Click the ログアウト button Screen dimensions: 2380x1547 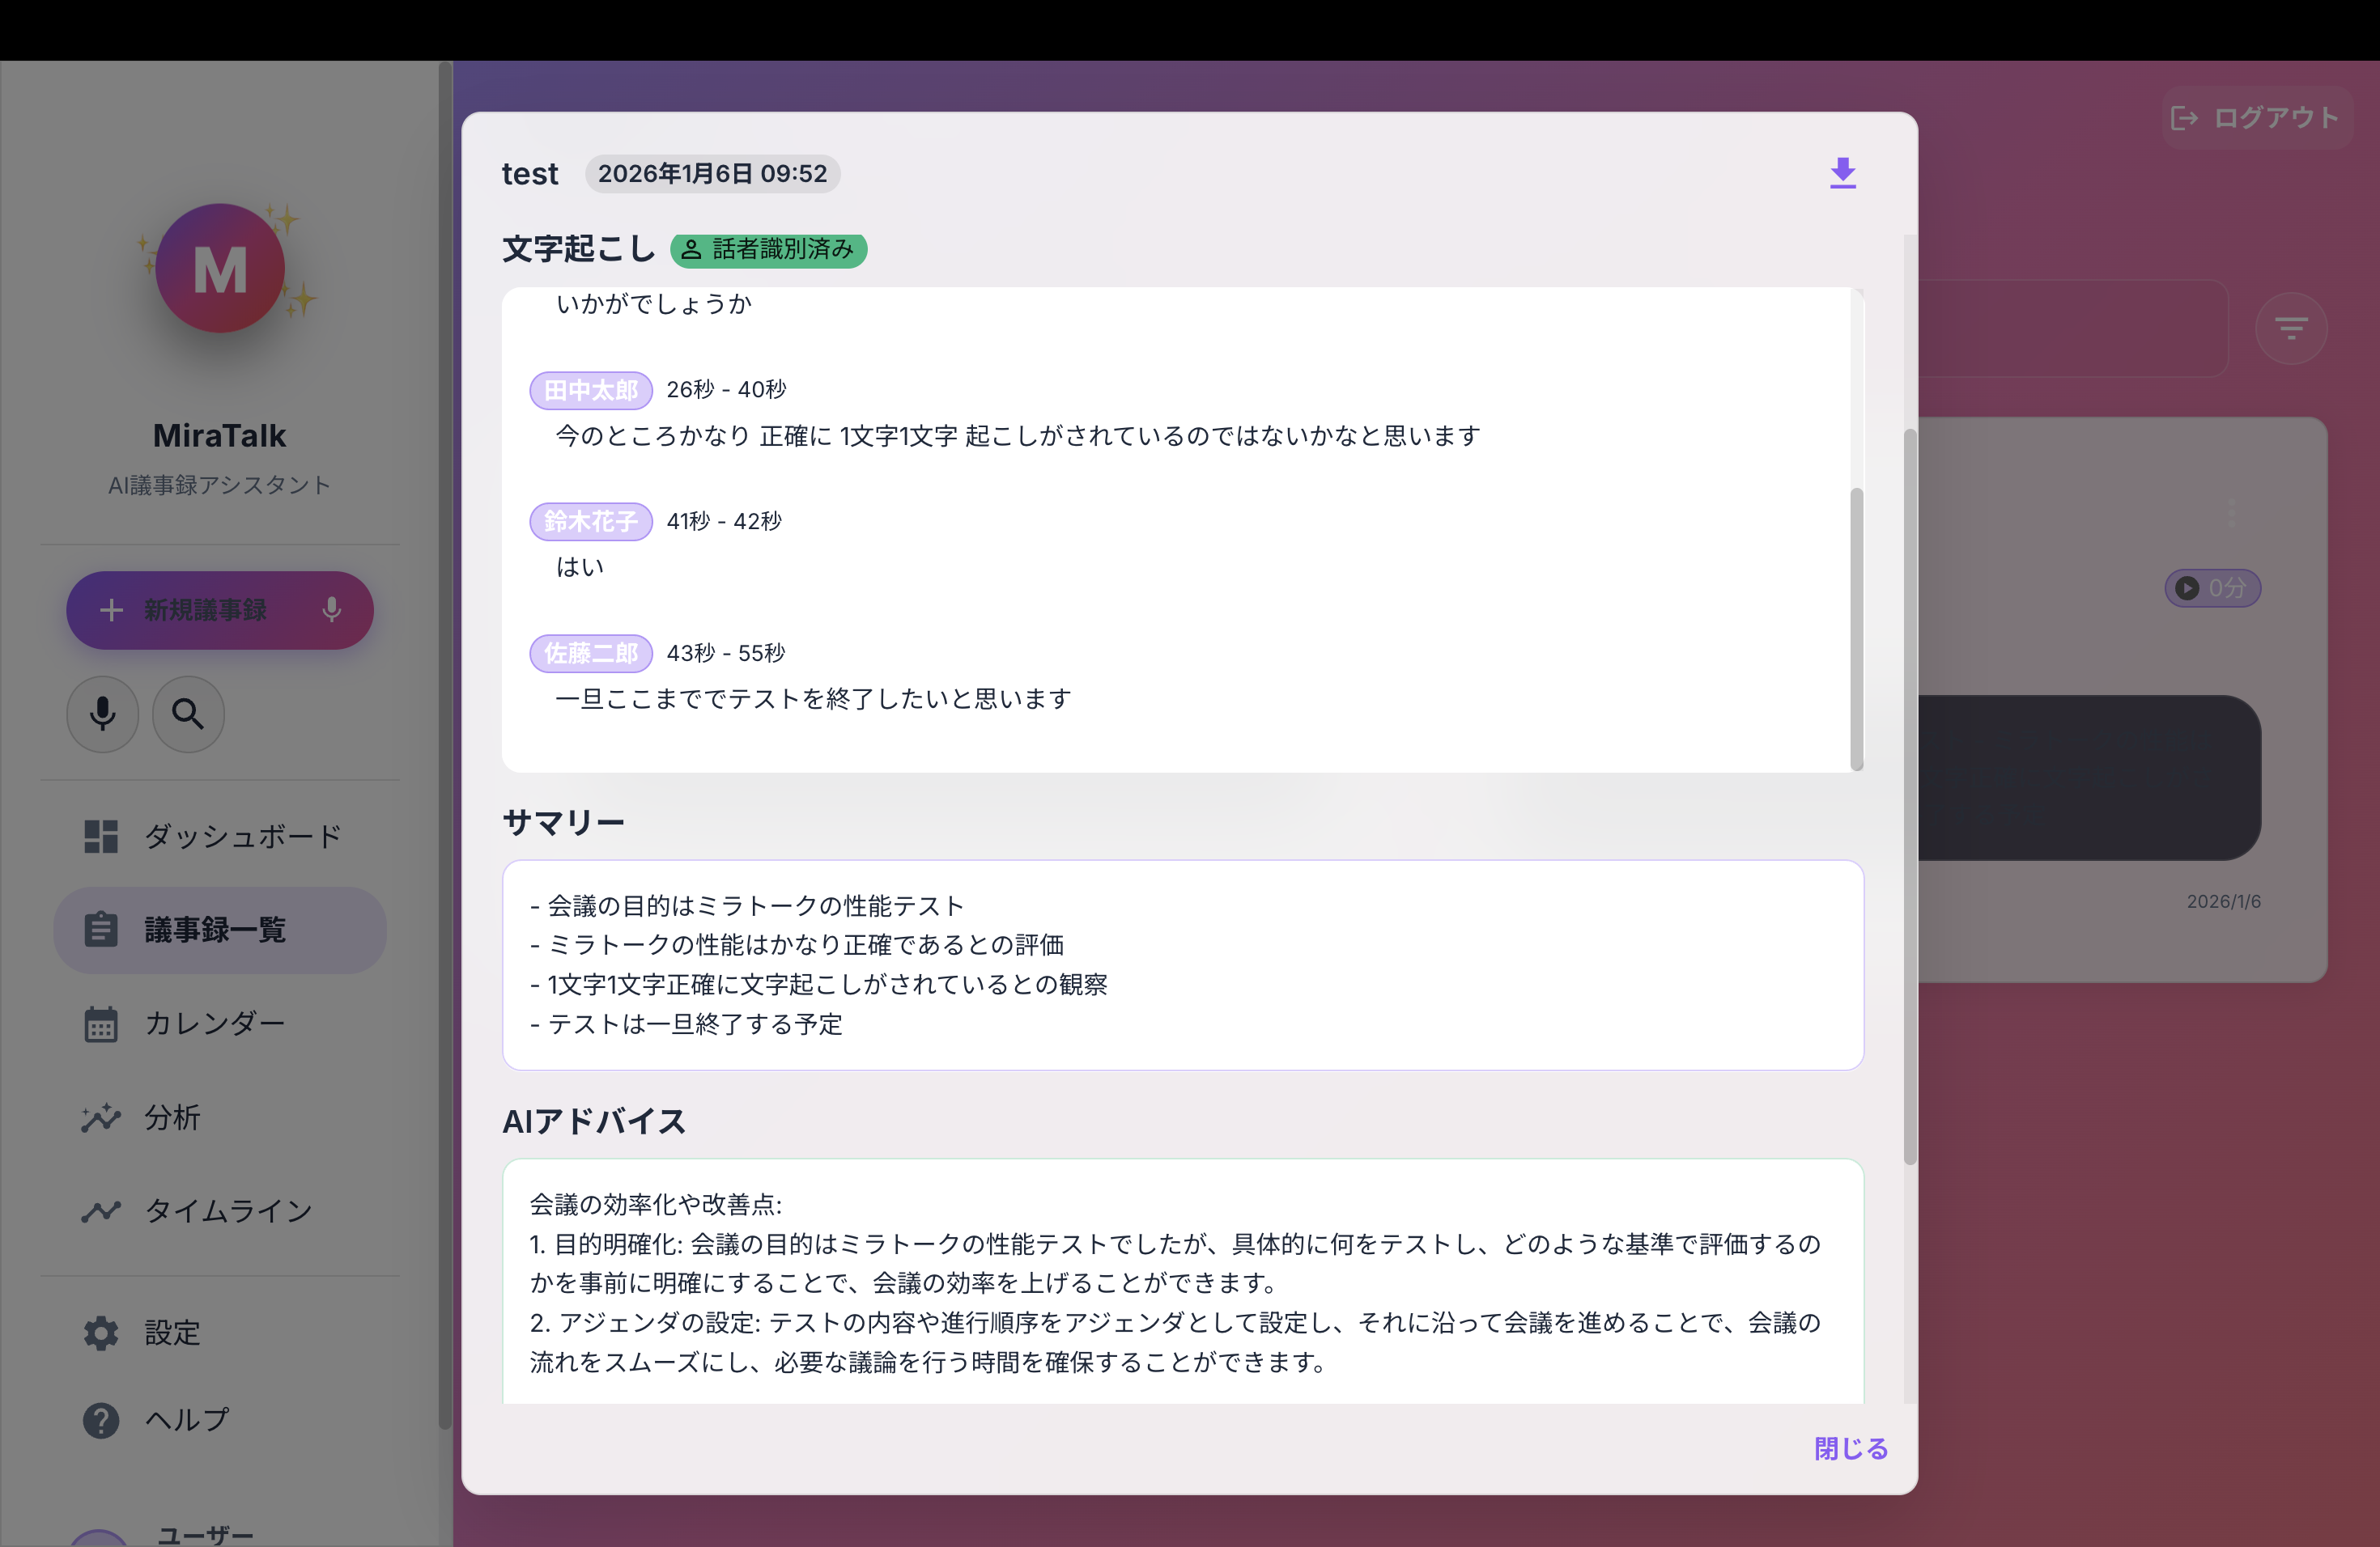2256,118
